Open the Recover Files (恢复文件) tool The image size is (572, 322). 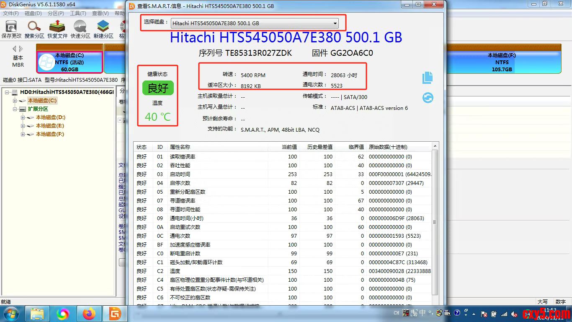click(57, 29)
